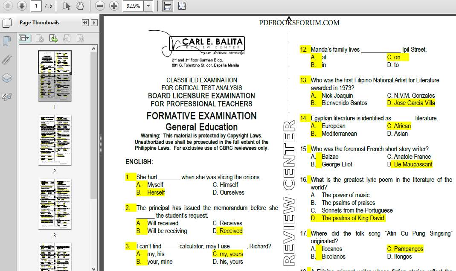Click the option 'Nick Joaquin'
Screen dimensions: 456x271
(337, 96)
